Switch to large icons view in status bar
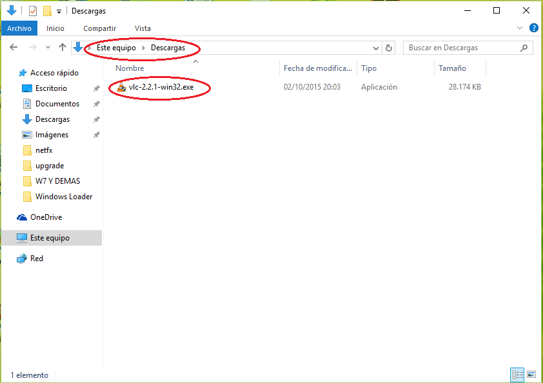 (531, 375)
